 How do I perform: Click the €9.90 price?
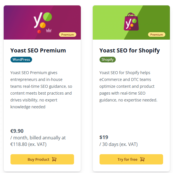click(x=17, y=131)
